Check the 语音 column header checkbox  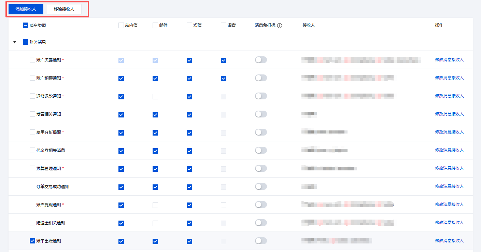224,25
